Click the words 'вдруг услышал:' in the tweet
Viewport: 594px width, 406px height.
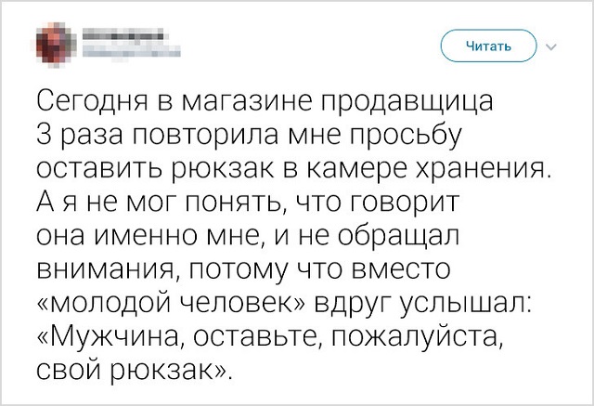431,303
